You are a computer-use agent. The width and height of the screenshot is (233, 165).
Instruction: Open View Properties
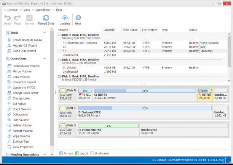click(x=20, y=147)
